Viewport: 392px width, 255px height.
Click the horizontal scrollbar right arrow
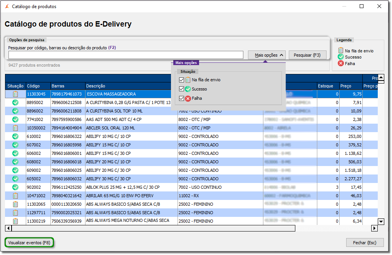coord(375,228)
